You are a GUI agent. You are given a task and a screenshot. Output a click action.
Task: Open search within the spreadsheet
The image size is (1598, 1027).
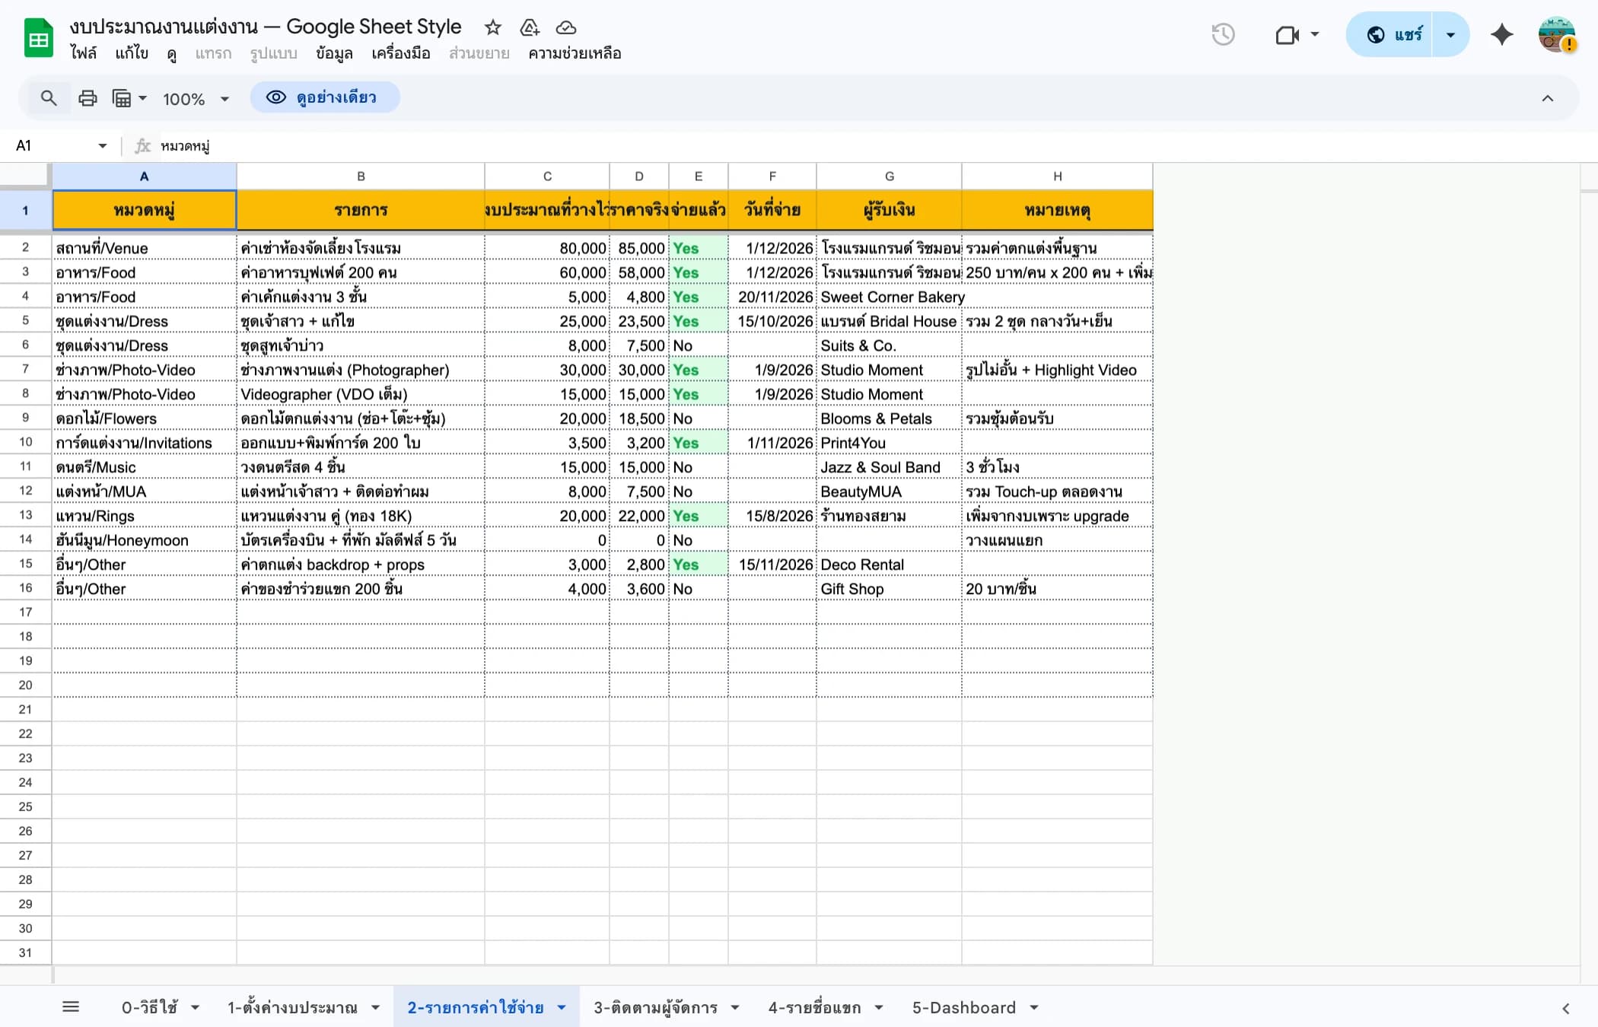[x=49, y=97]
